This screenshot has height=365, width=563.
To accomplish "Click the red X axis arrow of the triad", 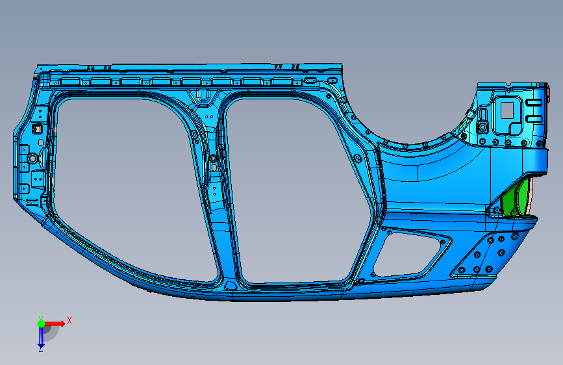I will click(x=55, y=323).
